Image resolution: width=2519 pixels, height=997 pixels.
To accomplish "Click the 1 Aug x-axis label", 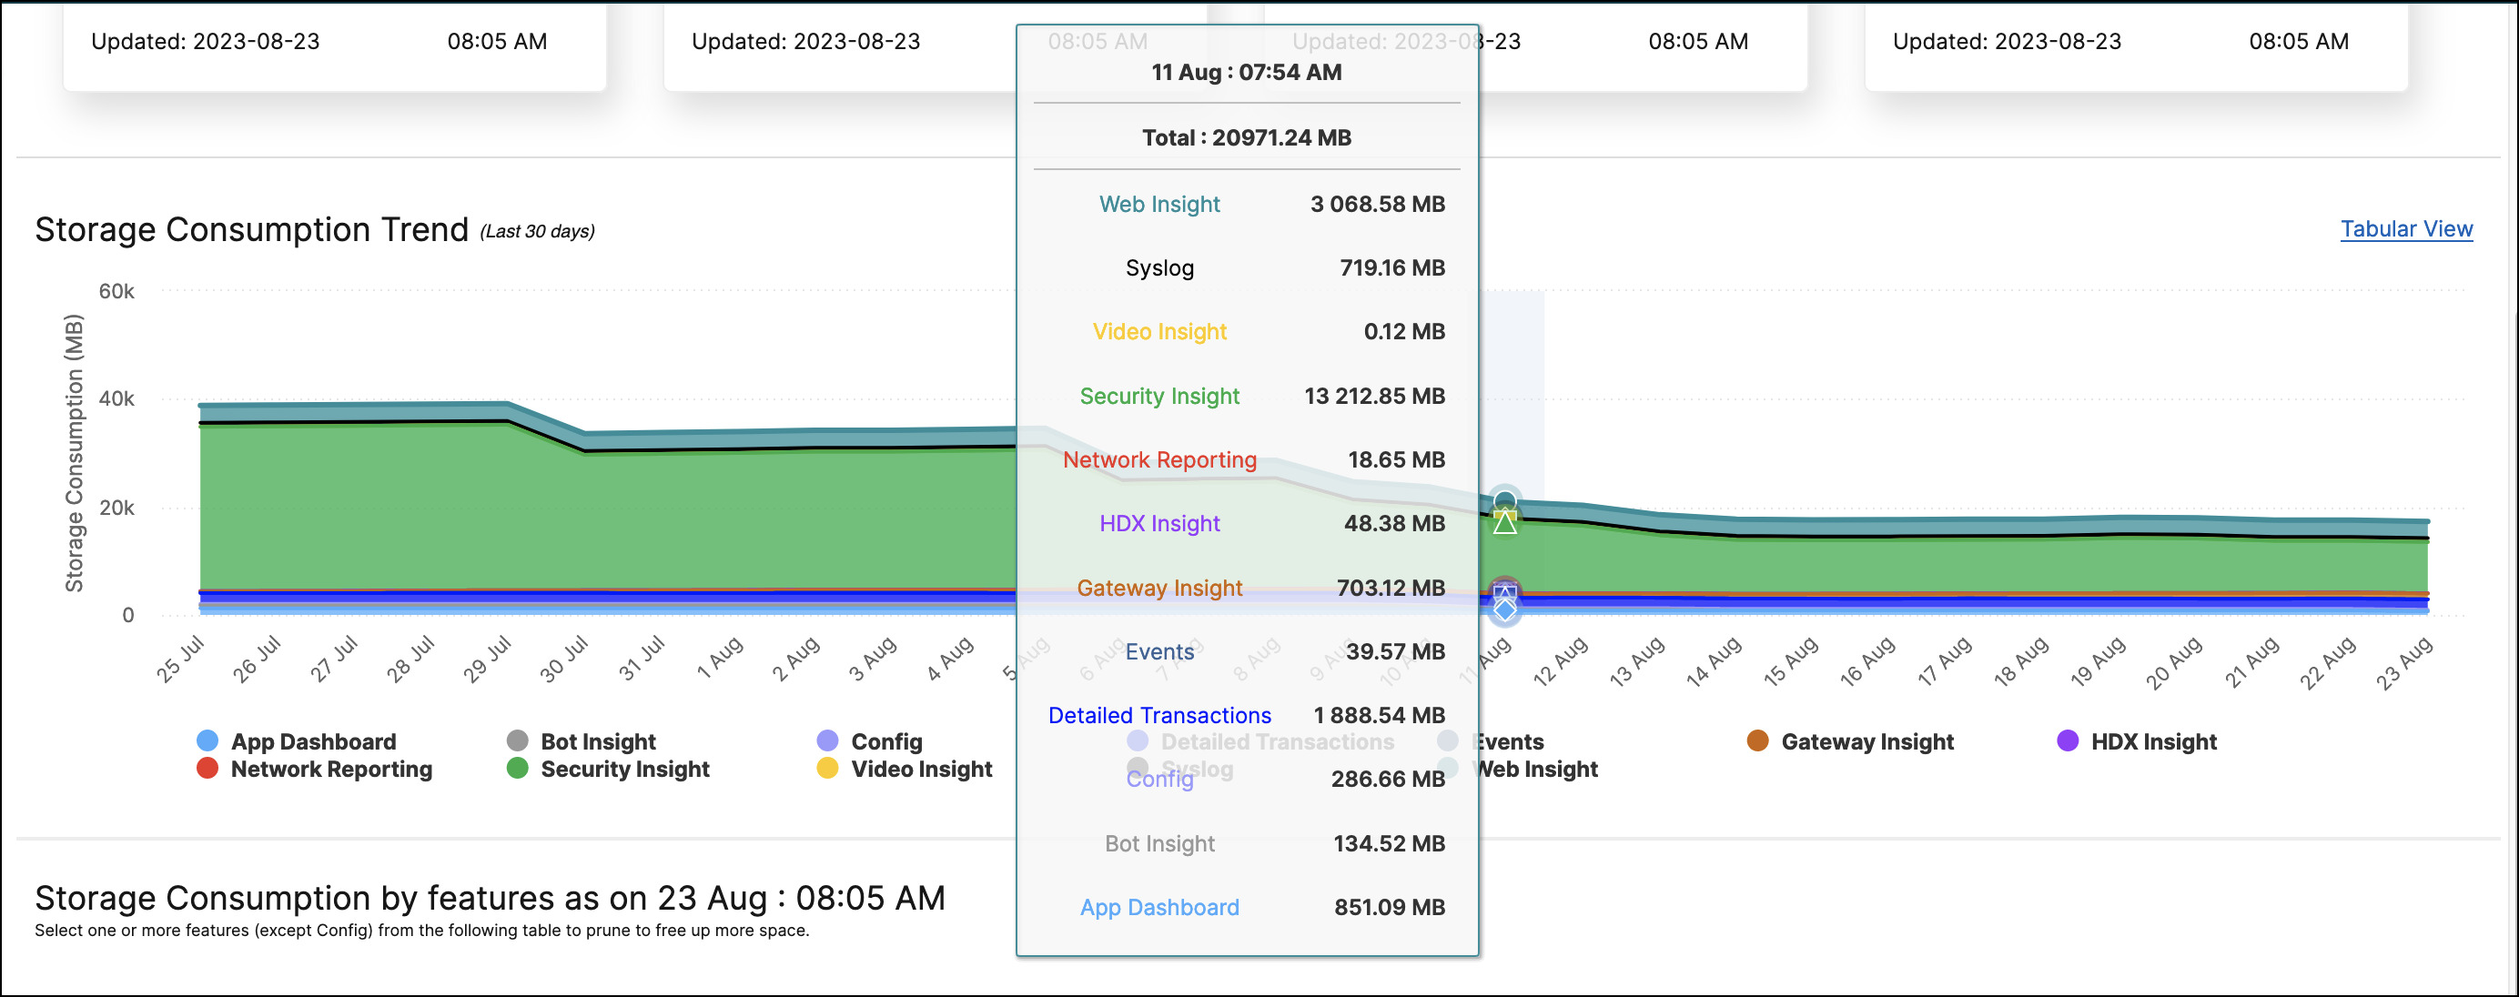I will point(719,658).
